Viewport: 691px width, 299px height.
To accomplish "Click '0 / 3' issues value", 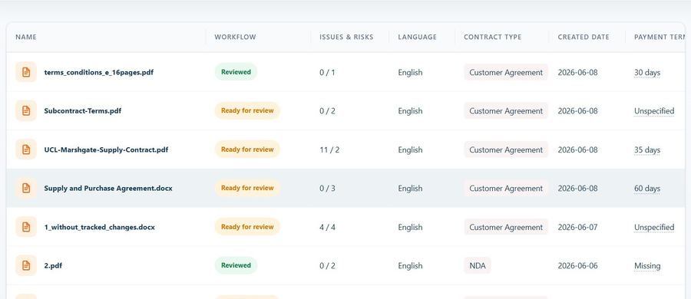I will tap(327, 188).
